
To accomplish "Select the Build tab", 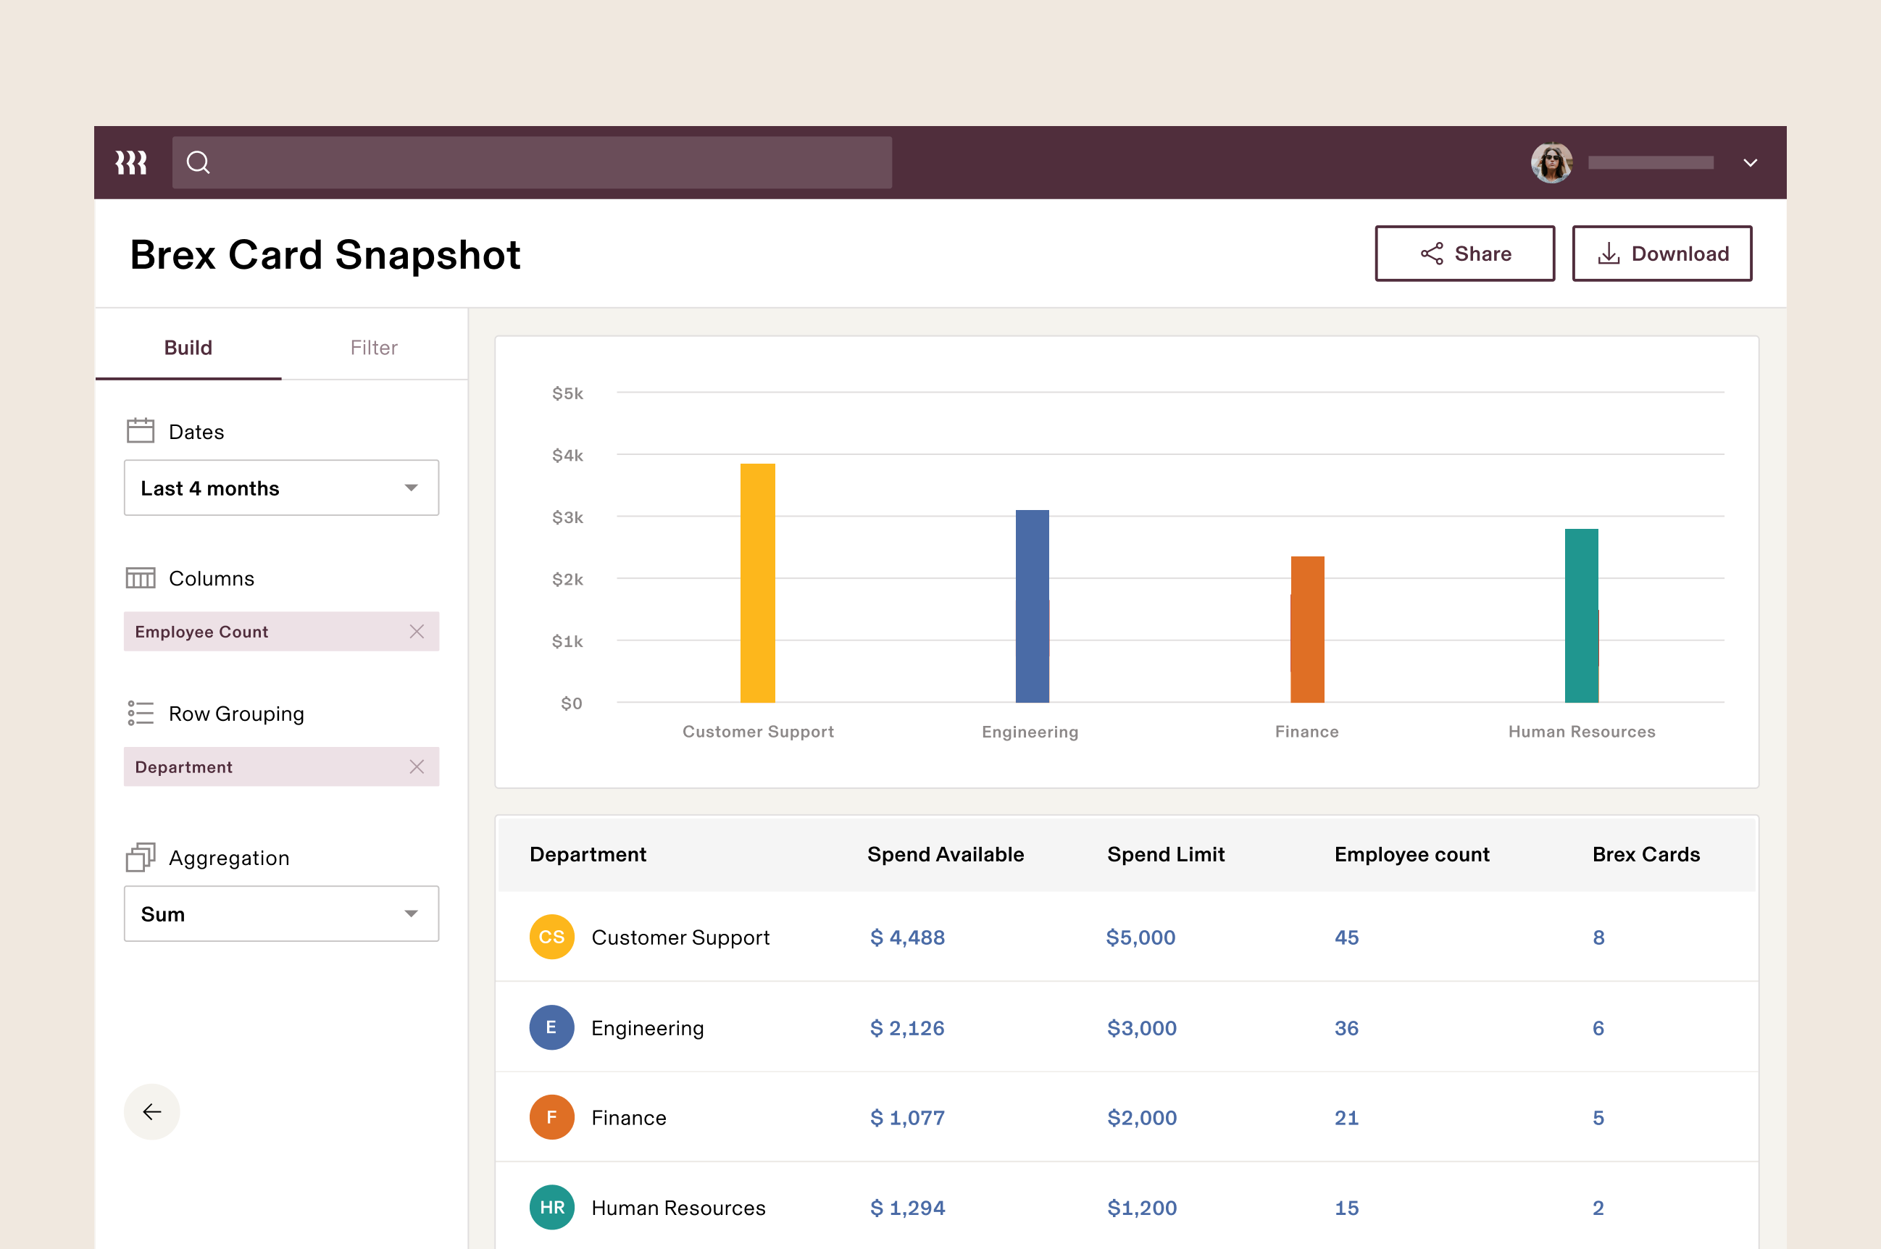I will (188, 347).
